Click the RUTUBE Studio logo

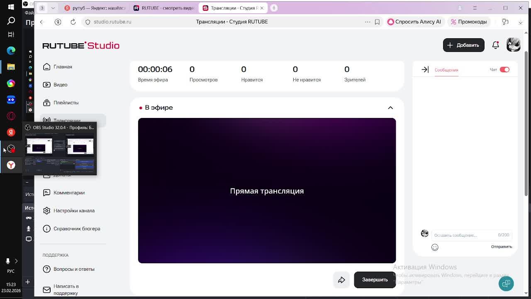81,45
